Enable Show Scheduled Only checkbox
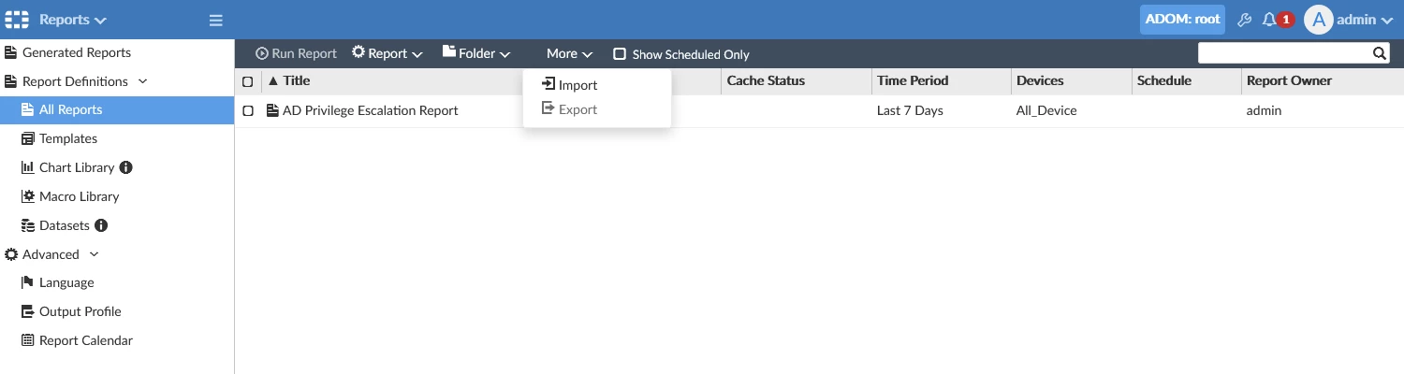This screenshot has height=374, width=1404. click(620, 54)
